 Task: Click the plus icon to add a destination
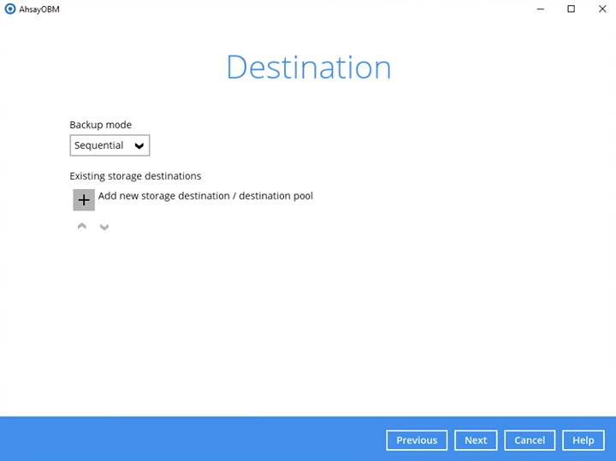tap(83, 199)
